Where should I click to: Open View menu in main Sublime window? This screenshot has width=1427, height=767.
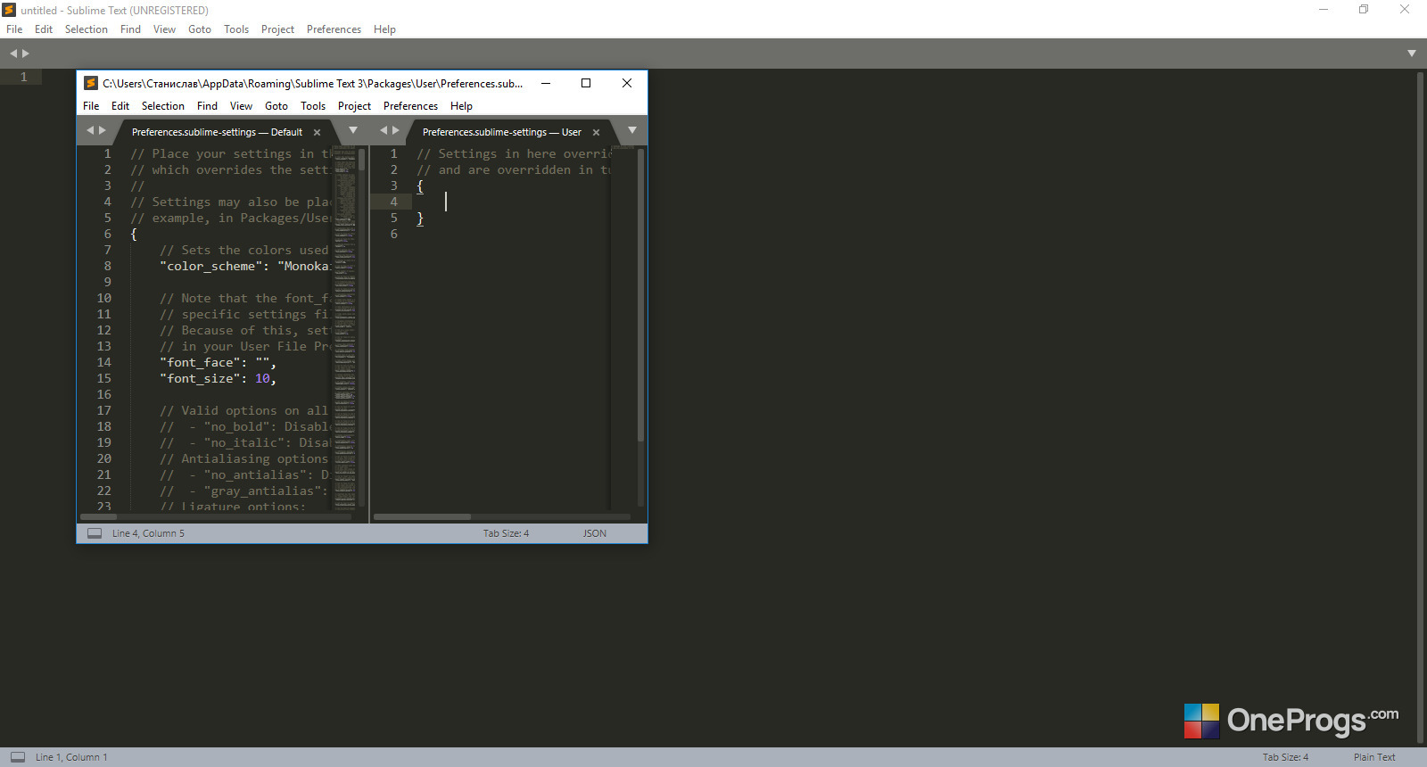tap(164, 29)
